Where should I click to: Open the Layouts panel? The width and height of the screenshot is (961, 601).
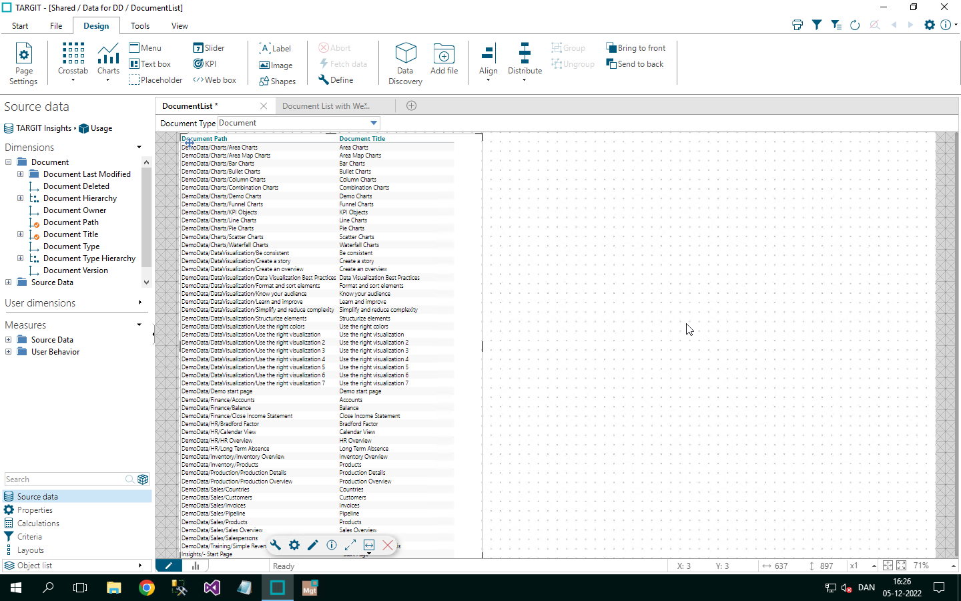(31, 550)
